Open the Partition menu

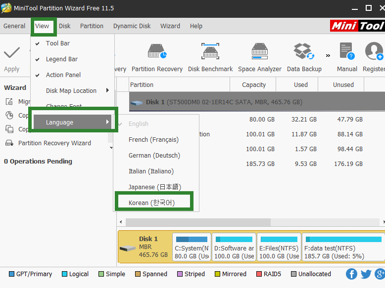pos(92,26)
